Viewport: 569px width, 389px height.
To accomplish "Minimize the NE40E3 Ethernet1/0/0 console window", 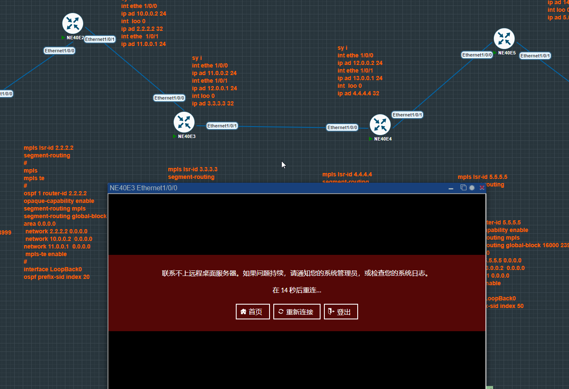I will (x=451, y=188).
